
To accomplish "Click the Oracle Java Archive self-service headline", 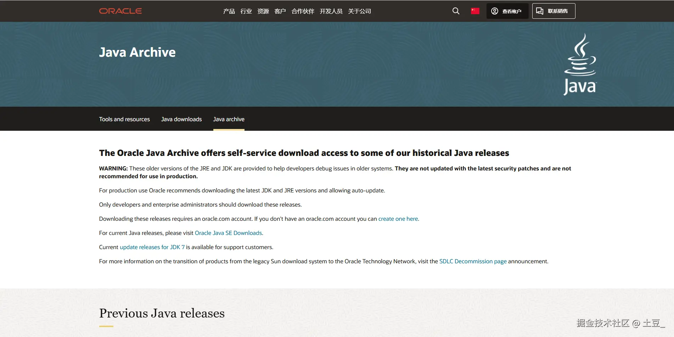I will click(x=304, y=153).
